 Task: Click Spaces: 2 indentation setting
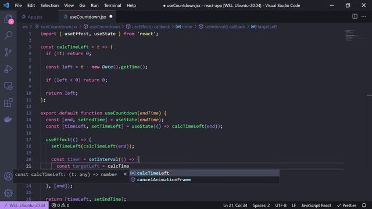(x=261, y=205)
